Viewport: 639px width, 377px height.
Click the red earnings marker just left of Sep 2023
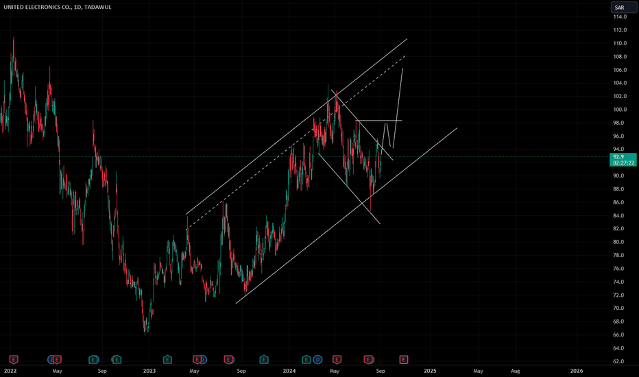pos(228,359)
